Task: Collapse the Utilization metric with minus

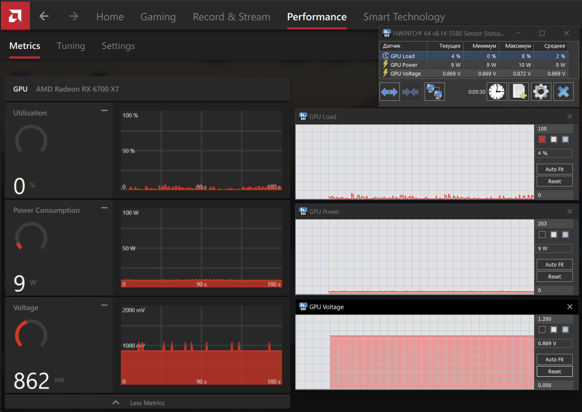Action: [x=104, y=110]
